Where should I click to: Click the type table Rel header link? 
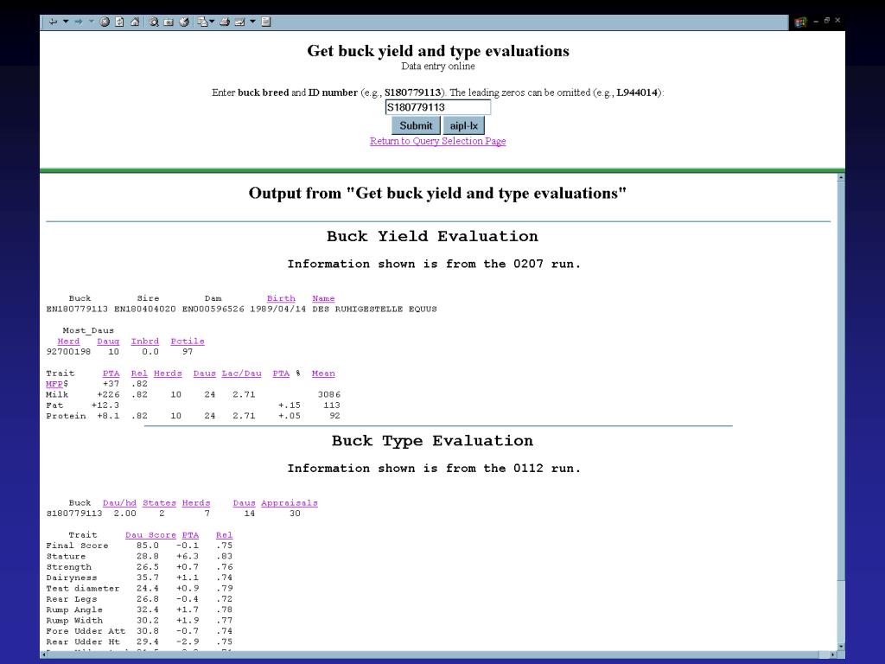[224, 534]
